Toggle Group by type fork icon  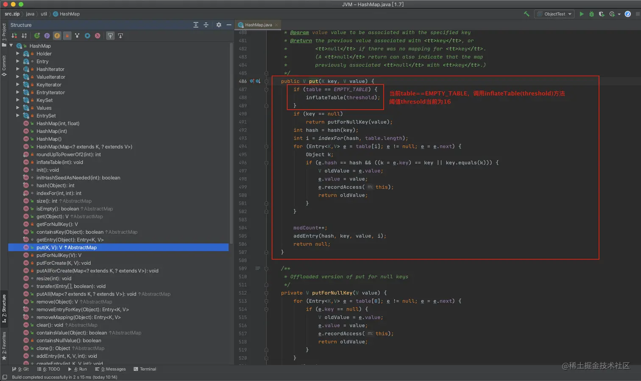coord(77,36)
